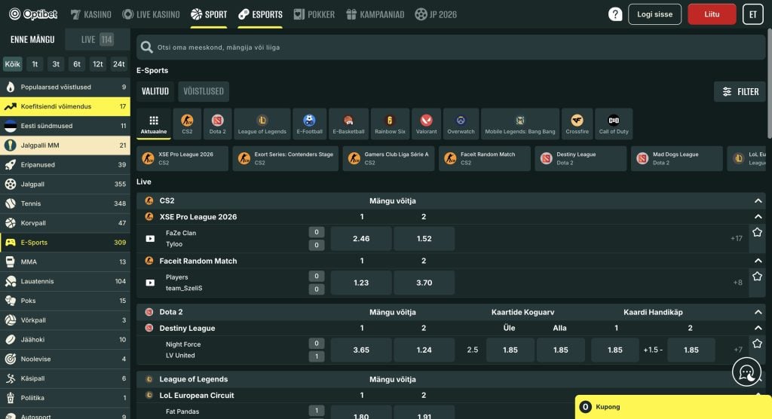Open the Filter button
The image size is (772, 419).
740,92
